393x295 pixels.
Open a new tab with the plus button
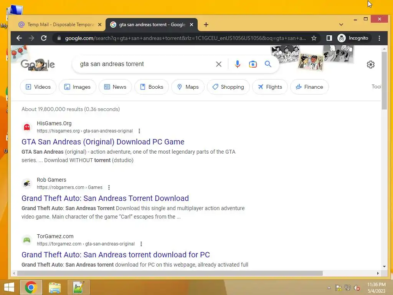(206, 25)
